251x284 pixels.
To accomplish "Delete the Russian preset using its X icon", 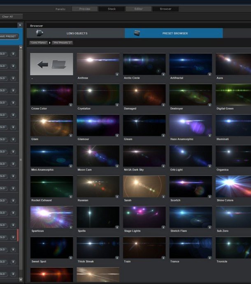I will click(117, 197).
